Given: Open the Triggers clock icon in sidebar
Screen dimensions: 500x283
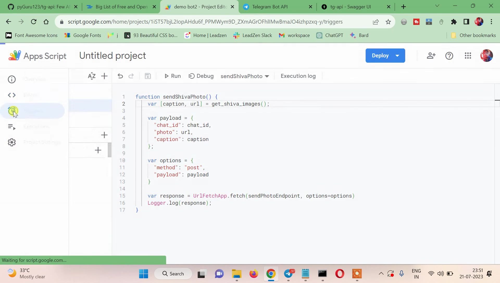Looking at the screenshot, I should (12, 111).
